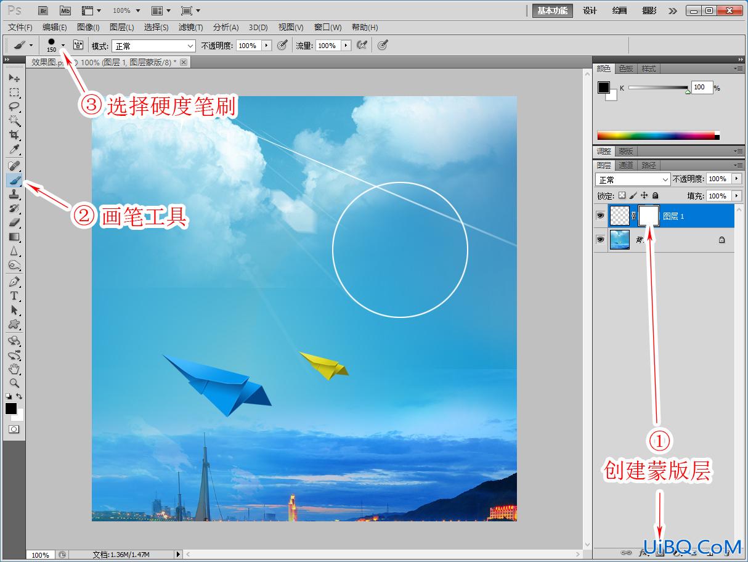Select the Brush tool in toolbox

click(14, 181)
